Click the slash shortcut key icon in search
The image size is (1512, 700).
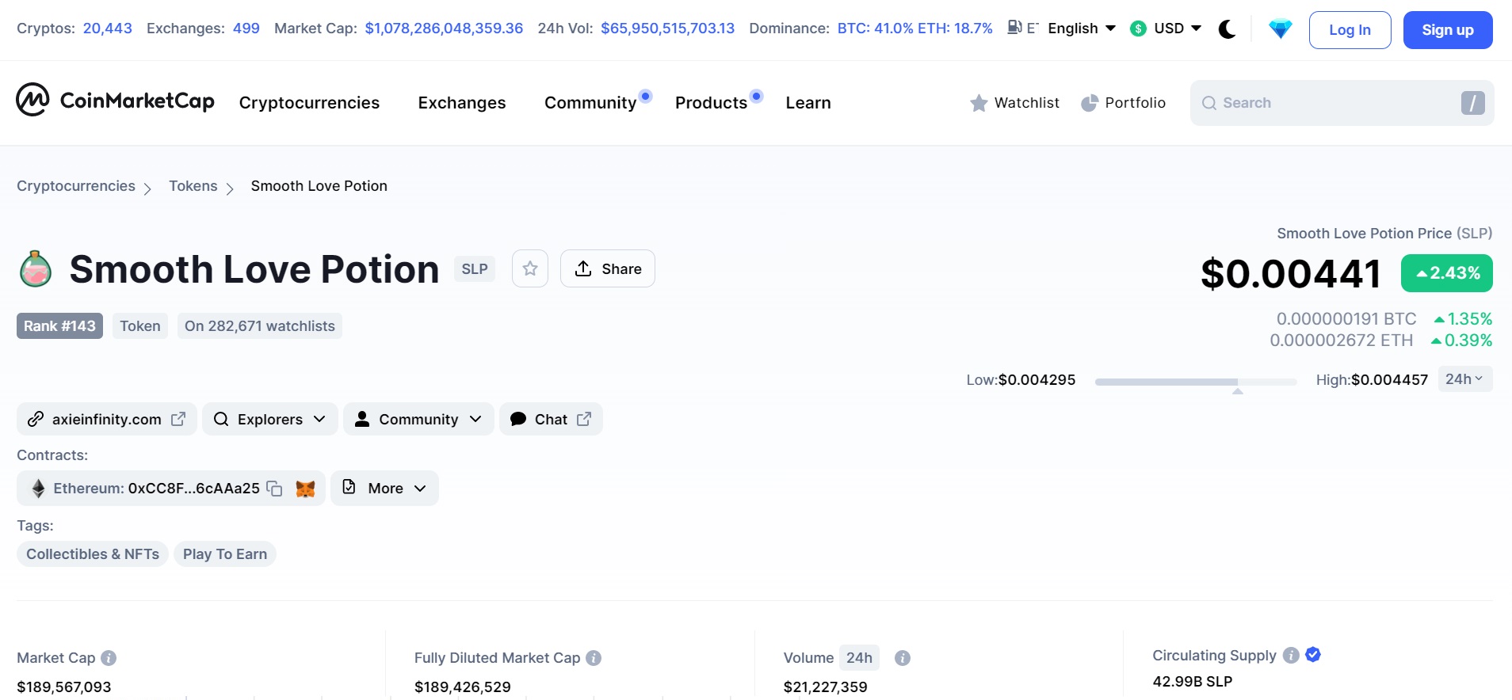pyautogui.click(x=1472, y=103)
